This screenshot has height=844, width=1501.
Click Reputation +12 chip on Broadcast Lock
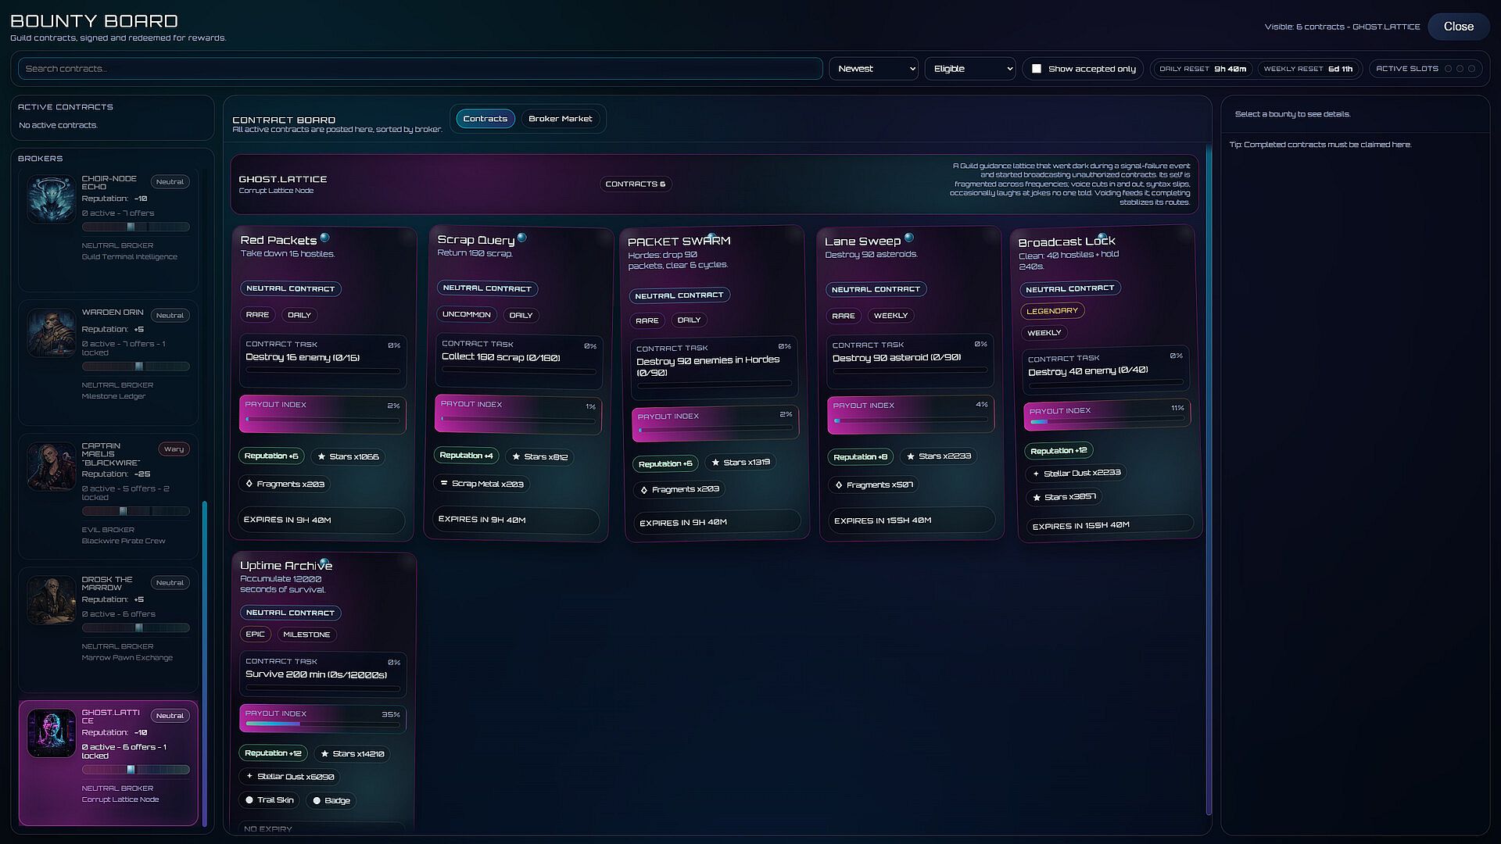[1059, 451]
